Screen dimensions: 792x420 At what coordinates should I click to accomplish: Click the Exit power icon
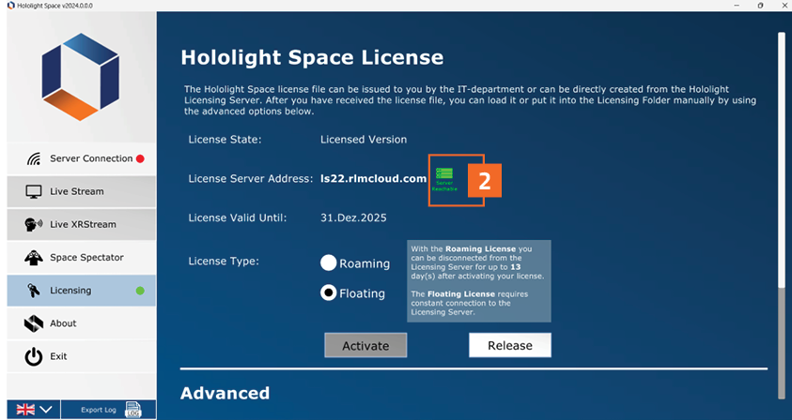coord(34,356)
